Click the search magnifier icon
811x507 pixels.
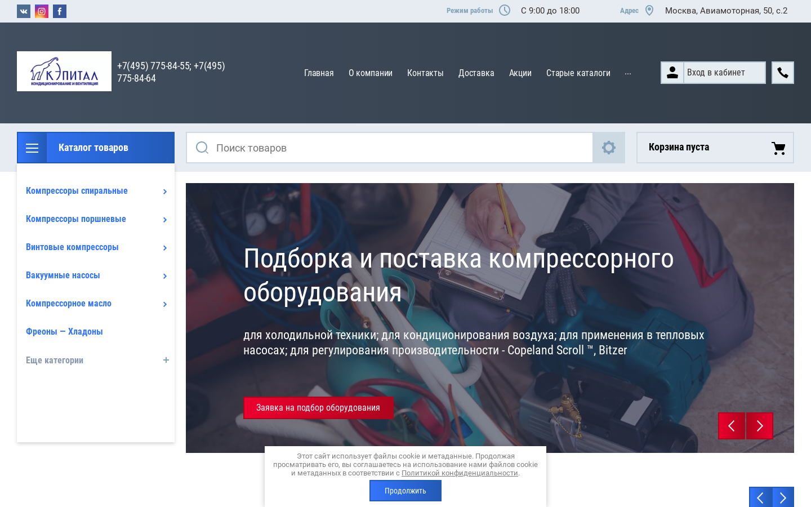pyautogui.click(x=202, y=148)
